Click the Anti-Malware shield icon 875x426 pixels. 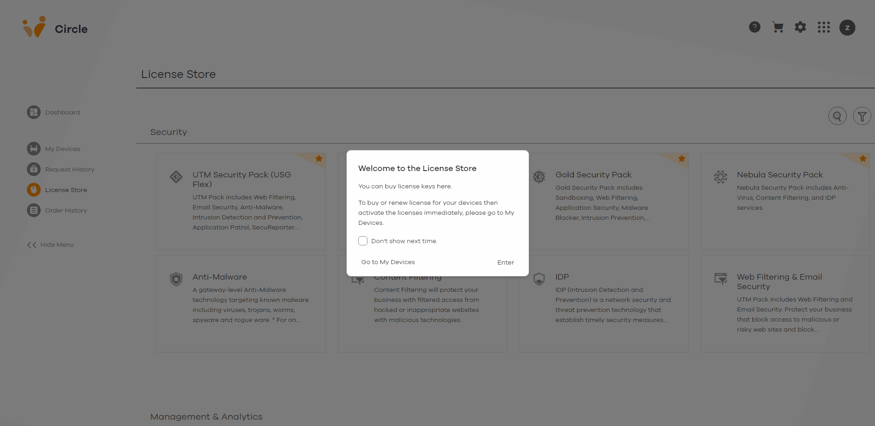pyautogui.click(x=176, y=279)
